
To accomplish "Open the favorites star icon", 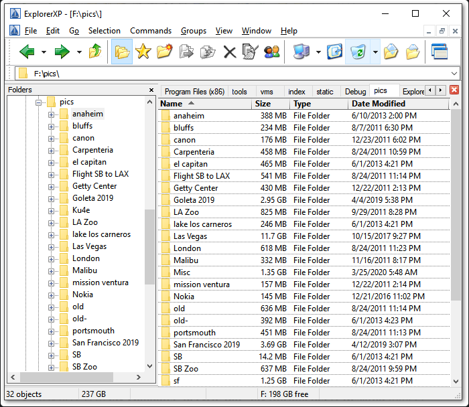I will click(143, 52).
